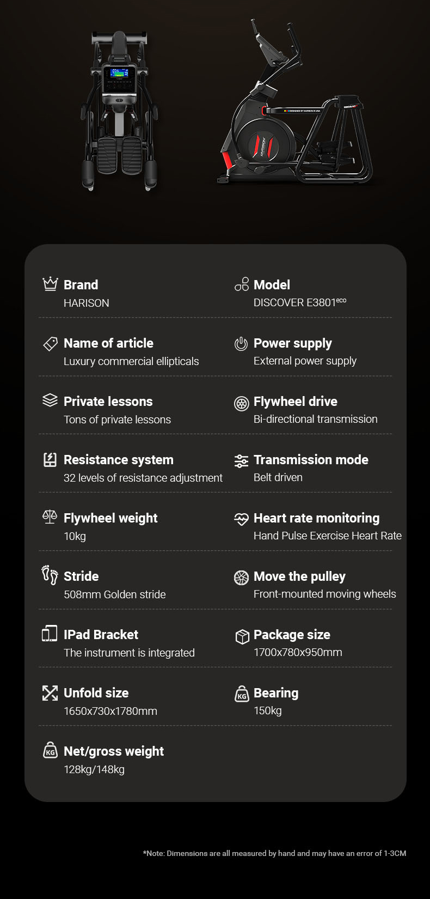The height and width of the screenshot is (899, 430).
Task: Click the footprints Stride icon
Action: point(50,575)
